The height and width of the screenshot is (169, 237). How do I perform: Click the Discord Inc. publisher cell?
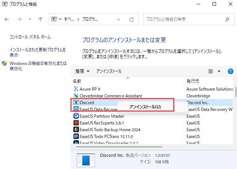[x=197, y=103]
